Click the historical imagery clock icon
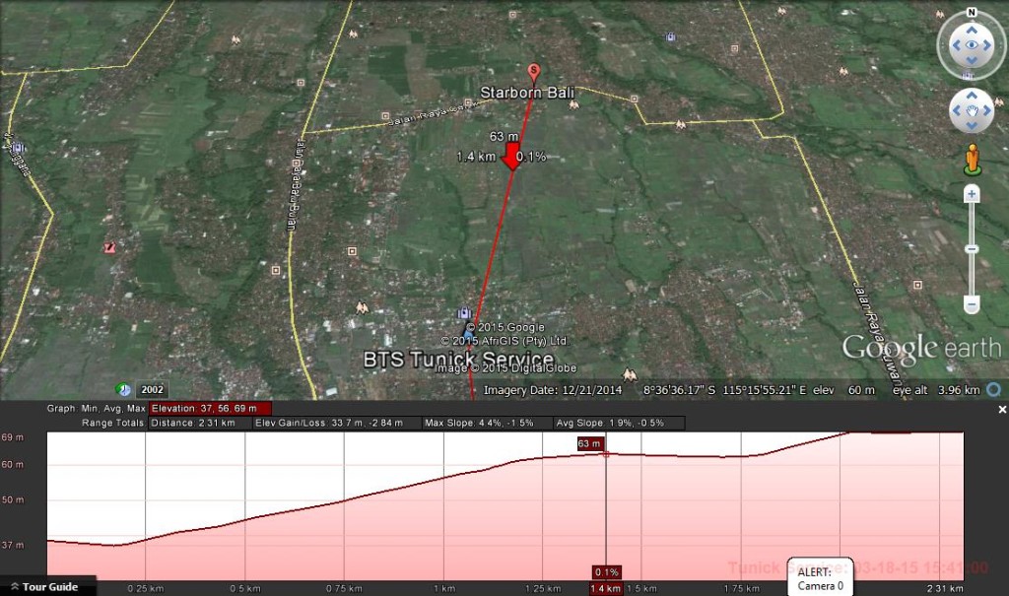The image size is (1009, 596). 123,389
